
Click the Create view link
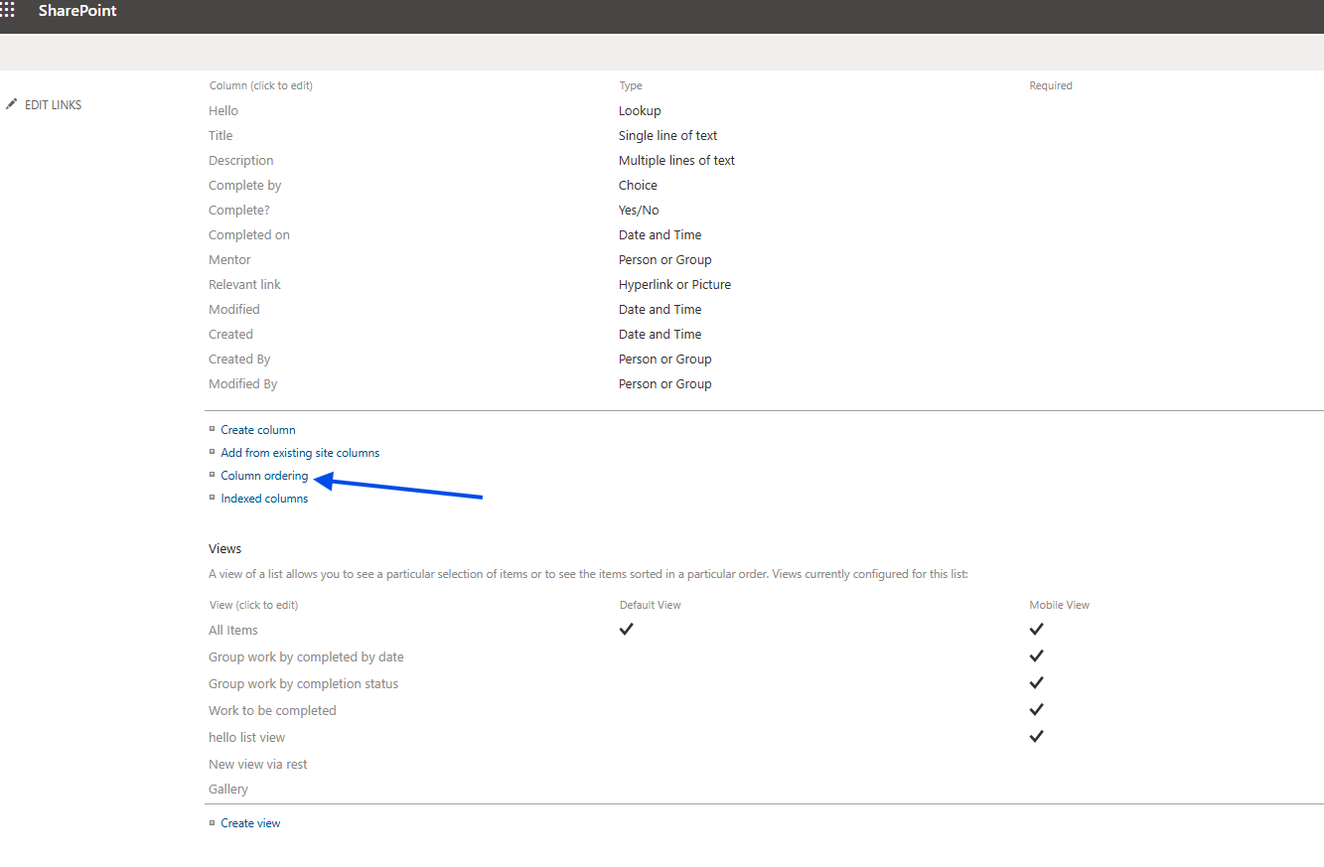pyautogui.click(x=250, y=823)
